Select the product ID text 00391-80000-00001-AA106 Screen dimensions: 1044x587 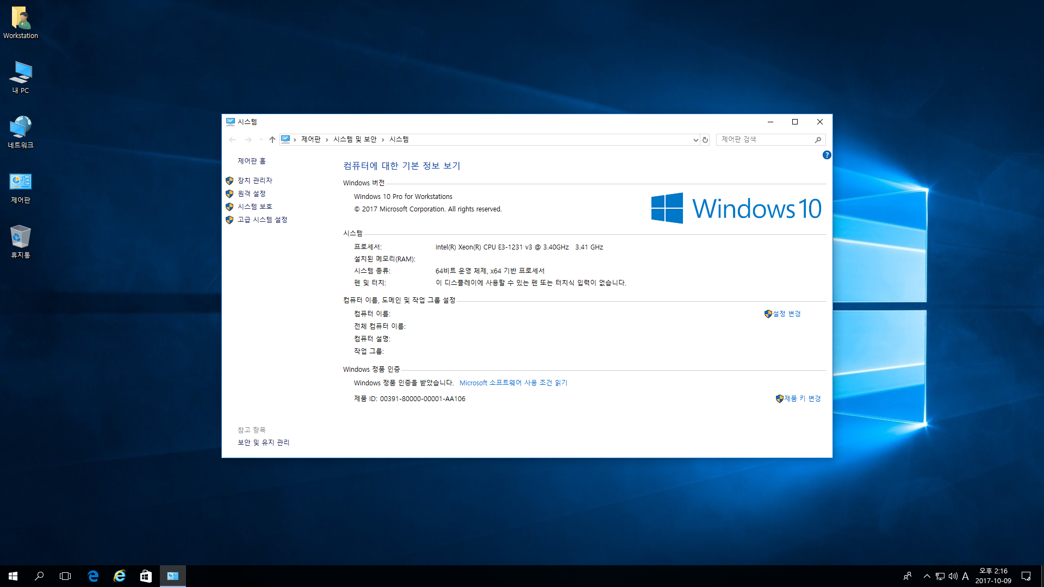click(422, 398)
